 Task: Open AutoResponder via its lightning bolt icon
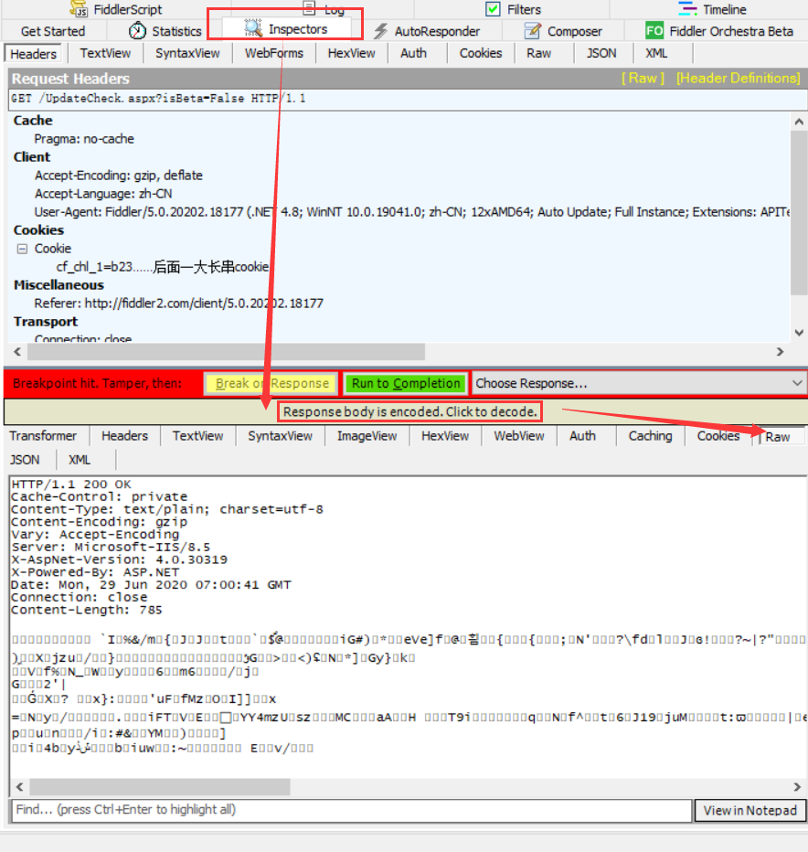pos(382,30)
